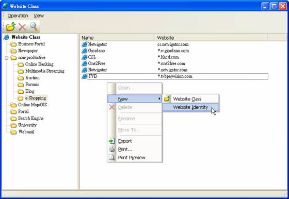Click the folder icon beside Website Class submenu
The image size is (289, 199).
[167, 99]
